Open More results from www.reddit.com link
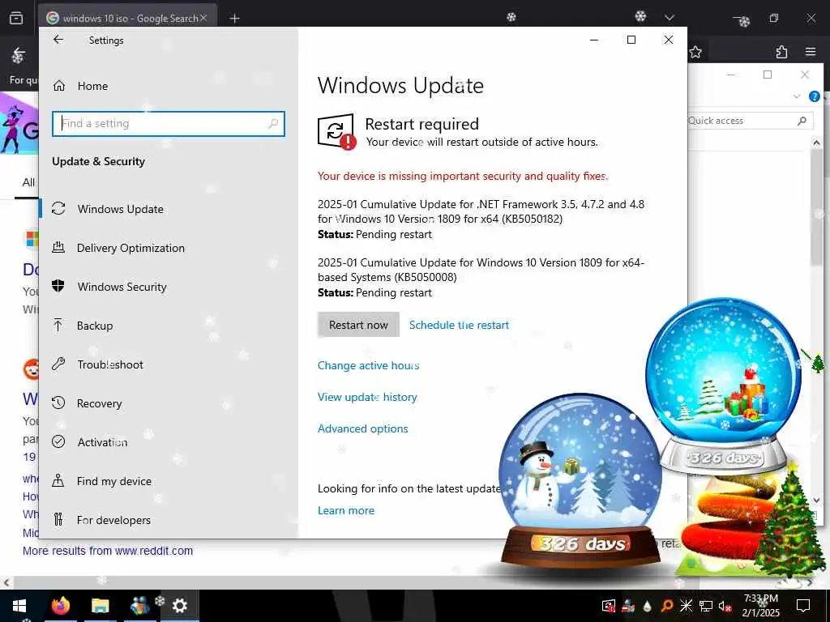This screenshot has height=622, width=830. pos(108,551)
